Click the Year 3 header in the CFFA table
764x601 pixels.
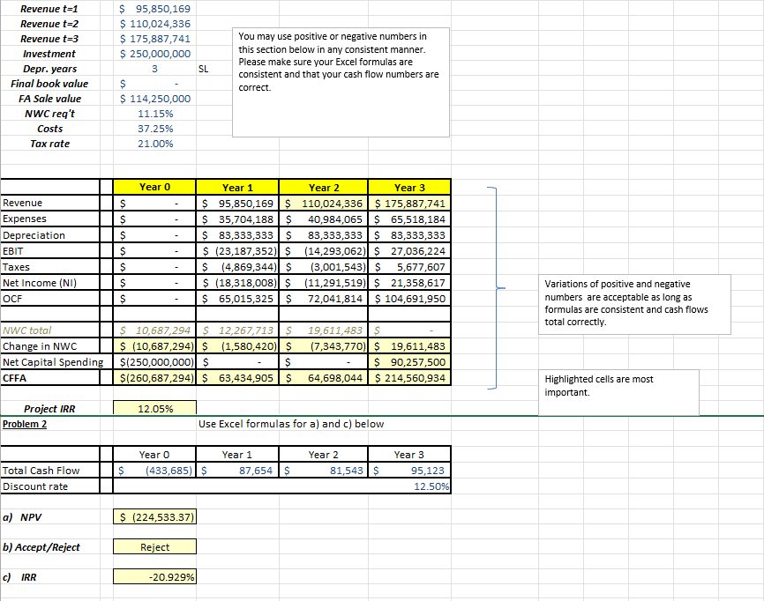tap(408, 187)
